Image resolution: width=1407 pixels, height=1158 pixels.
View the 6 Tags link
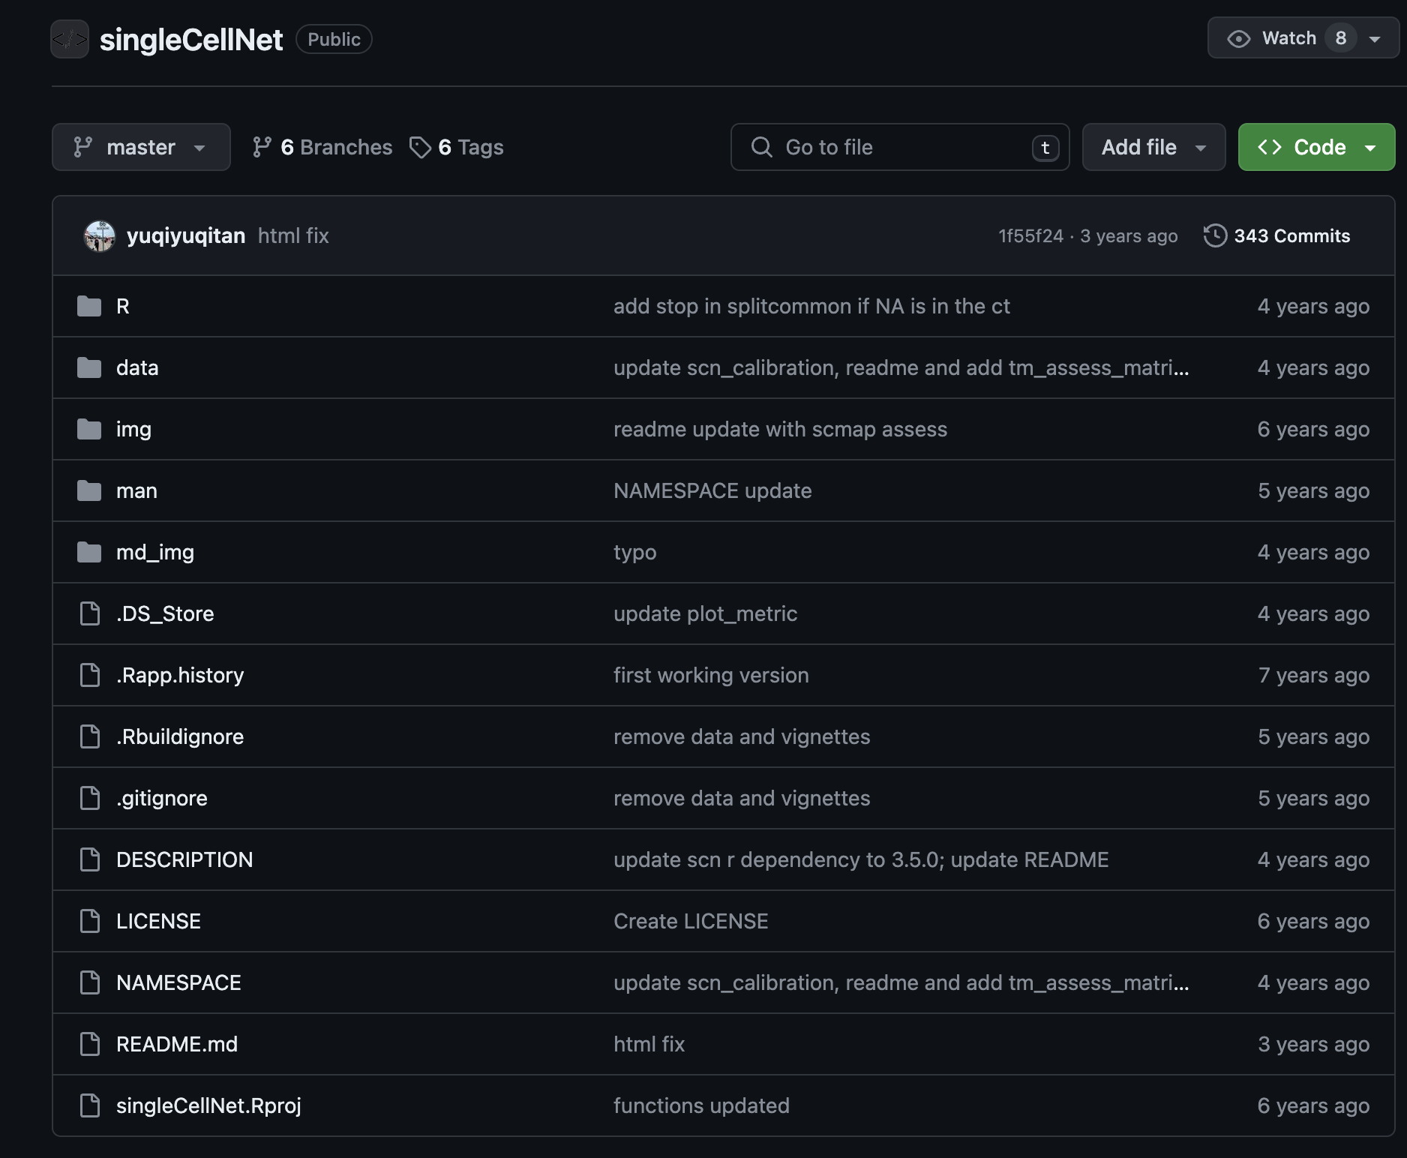(457, 147)
